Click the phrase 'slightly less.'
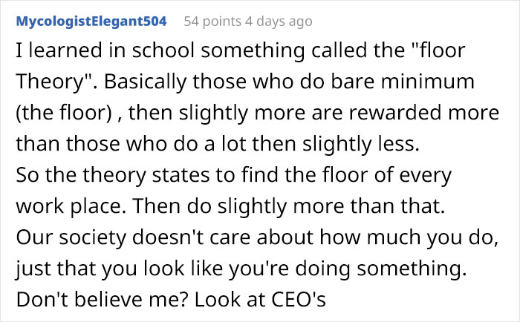 click(x=361, y=144)
